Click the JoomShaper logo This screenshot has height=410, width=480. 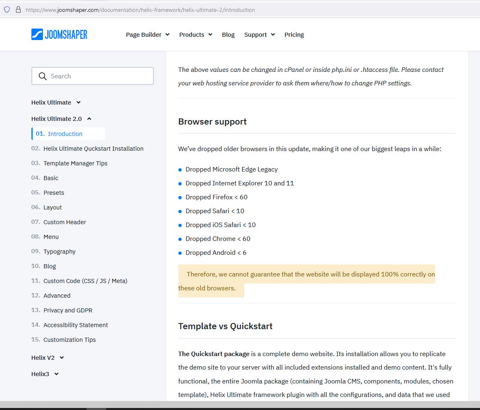[x=59, y=34]
